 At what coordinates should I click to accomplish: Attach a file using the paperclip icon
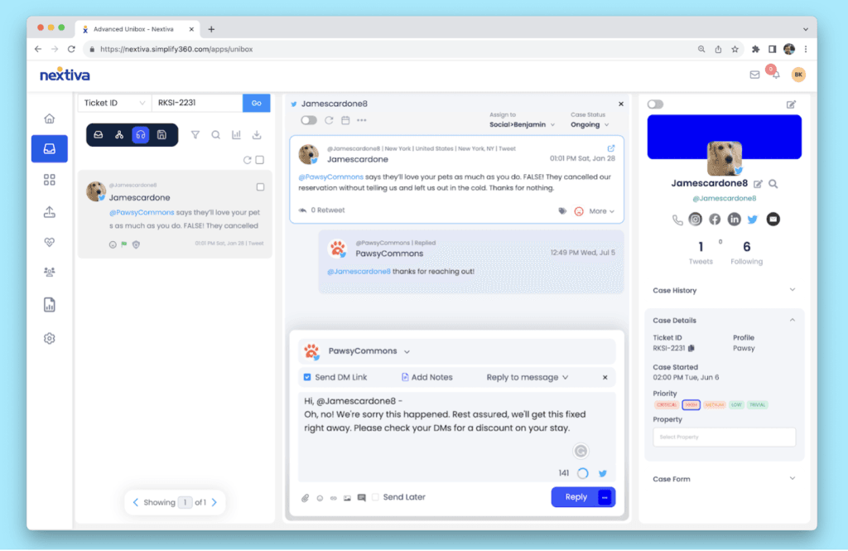click(x=306, y=497)
